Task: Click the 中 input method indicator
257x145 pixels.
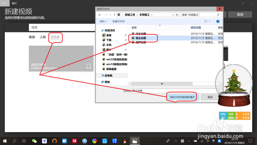Action: pos(213,141)
